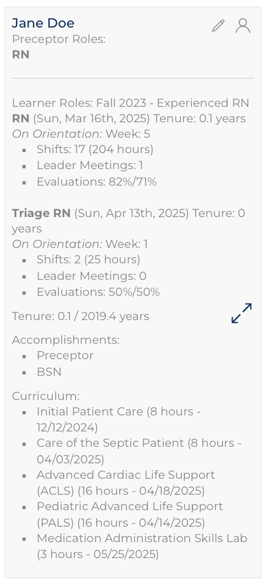Select Learner Roles Fall 2023 line
Screen dimensions: 266x584
130,103
